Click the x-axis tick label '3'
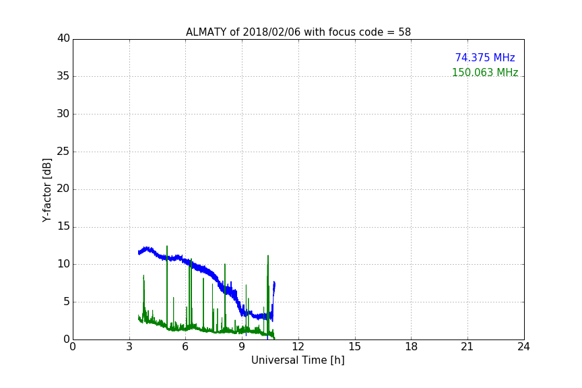The image size is (582, 388). (x=129, y=347)
